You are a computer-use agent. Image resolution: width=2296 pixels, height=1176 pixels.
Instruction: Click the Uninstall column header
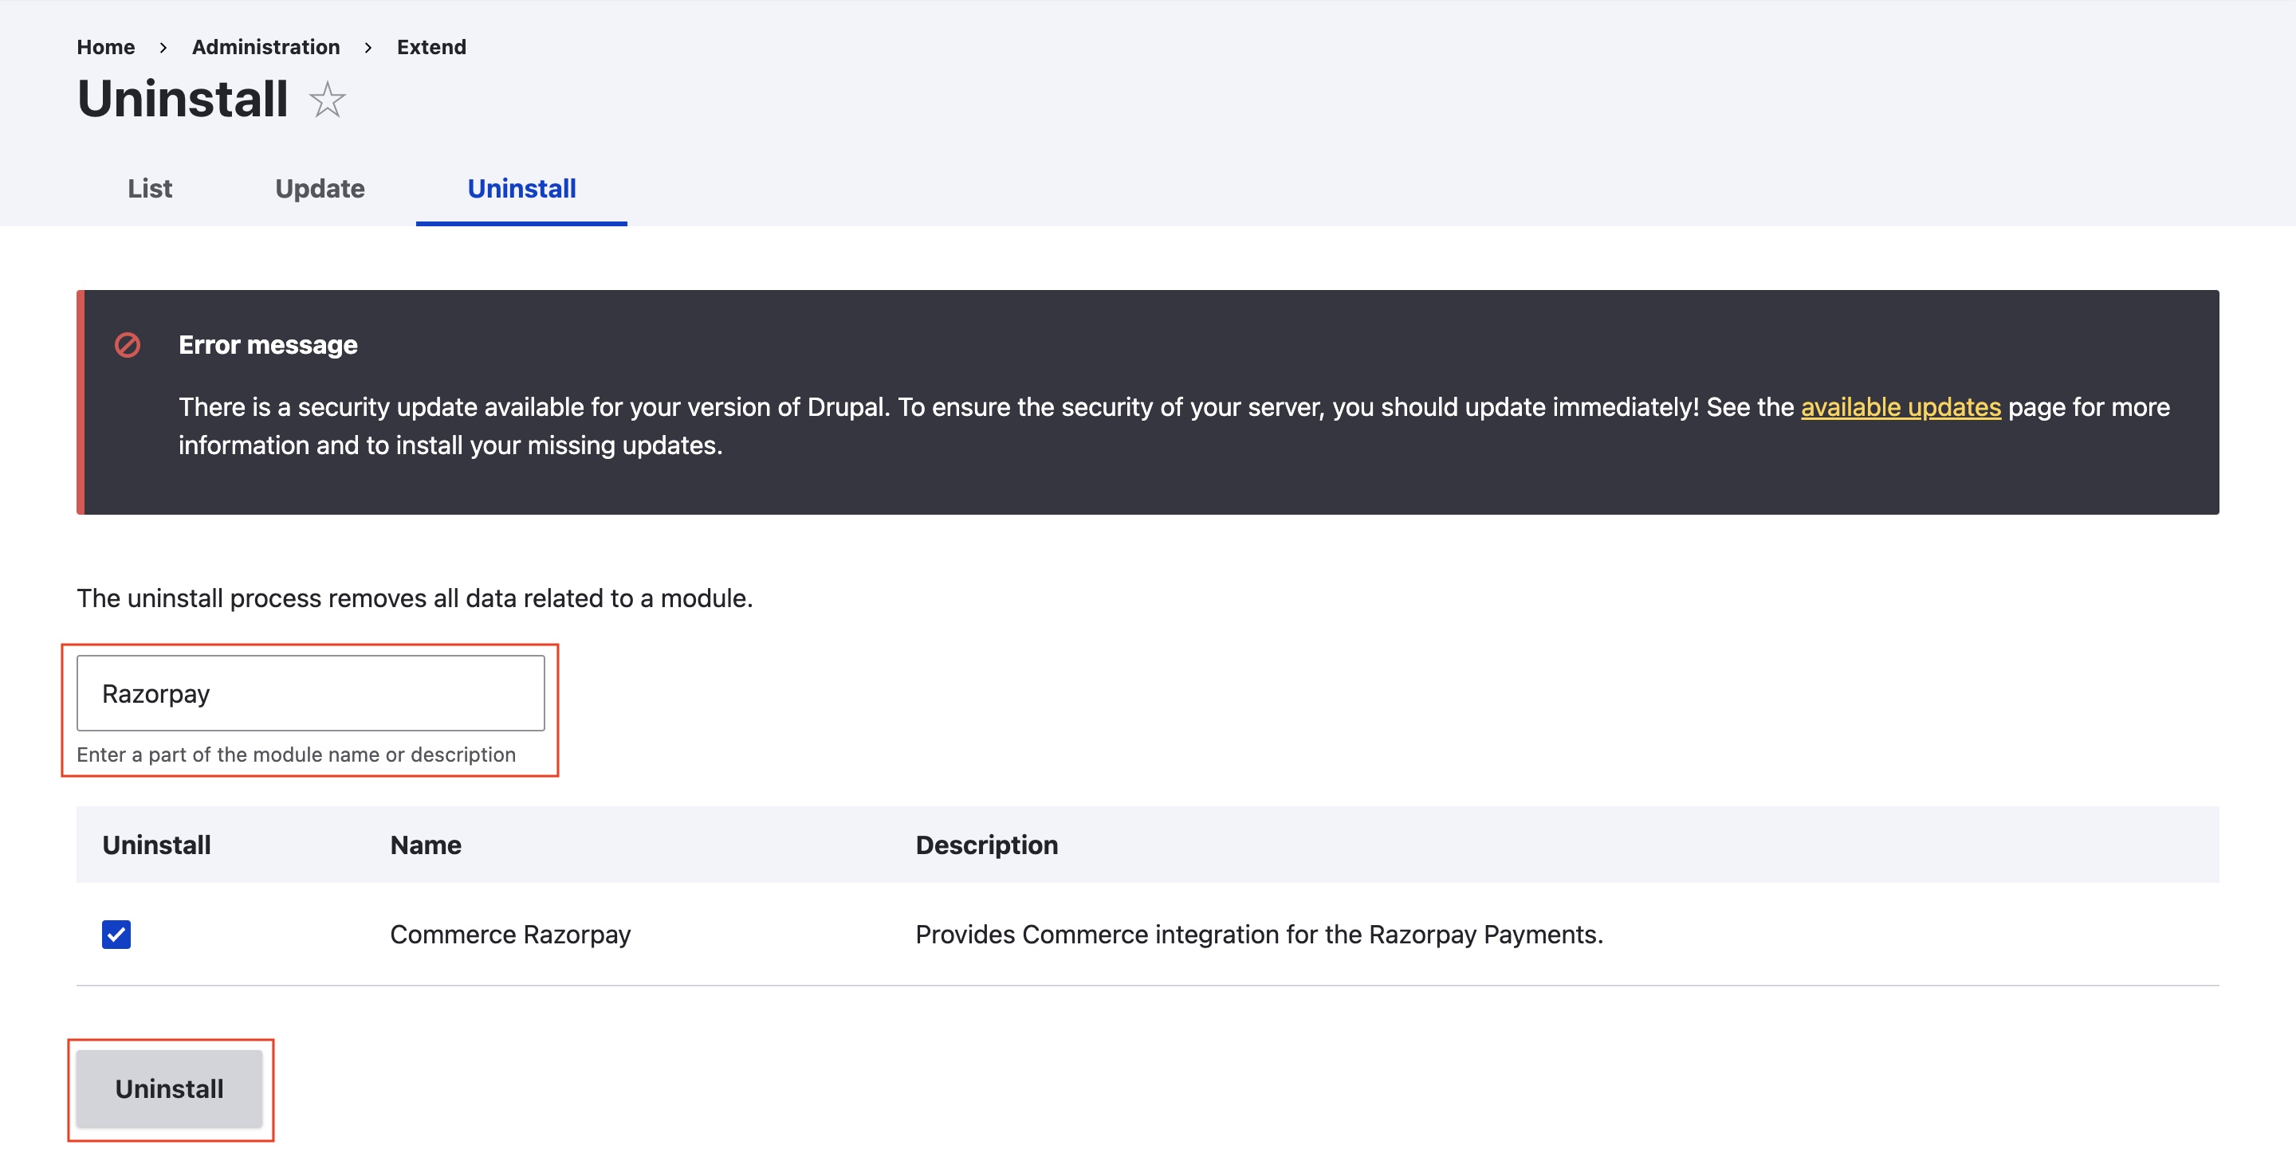(157, 845)
